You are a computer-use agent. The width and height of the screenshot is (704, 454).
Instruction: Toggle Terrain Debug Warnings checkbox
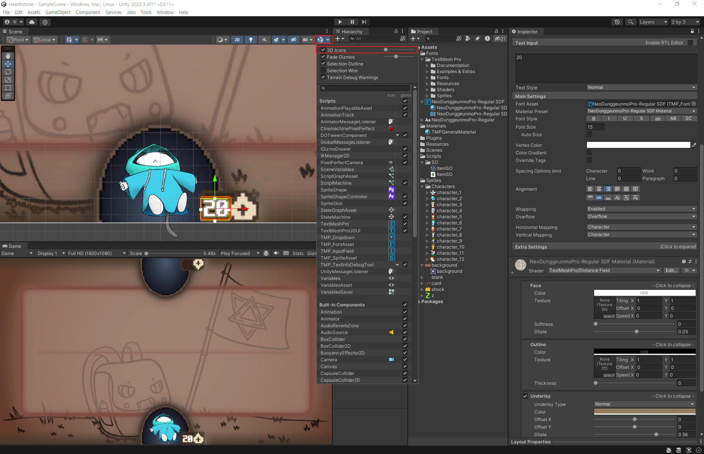323,77
